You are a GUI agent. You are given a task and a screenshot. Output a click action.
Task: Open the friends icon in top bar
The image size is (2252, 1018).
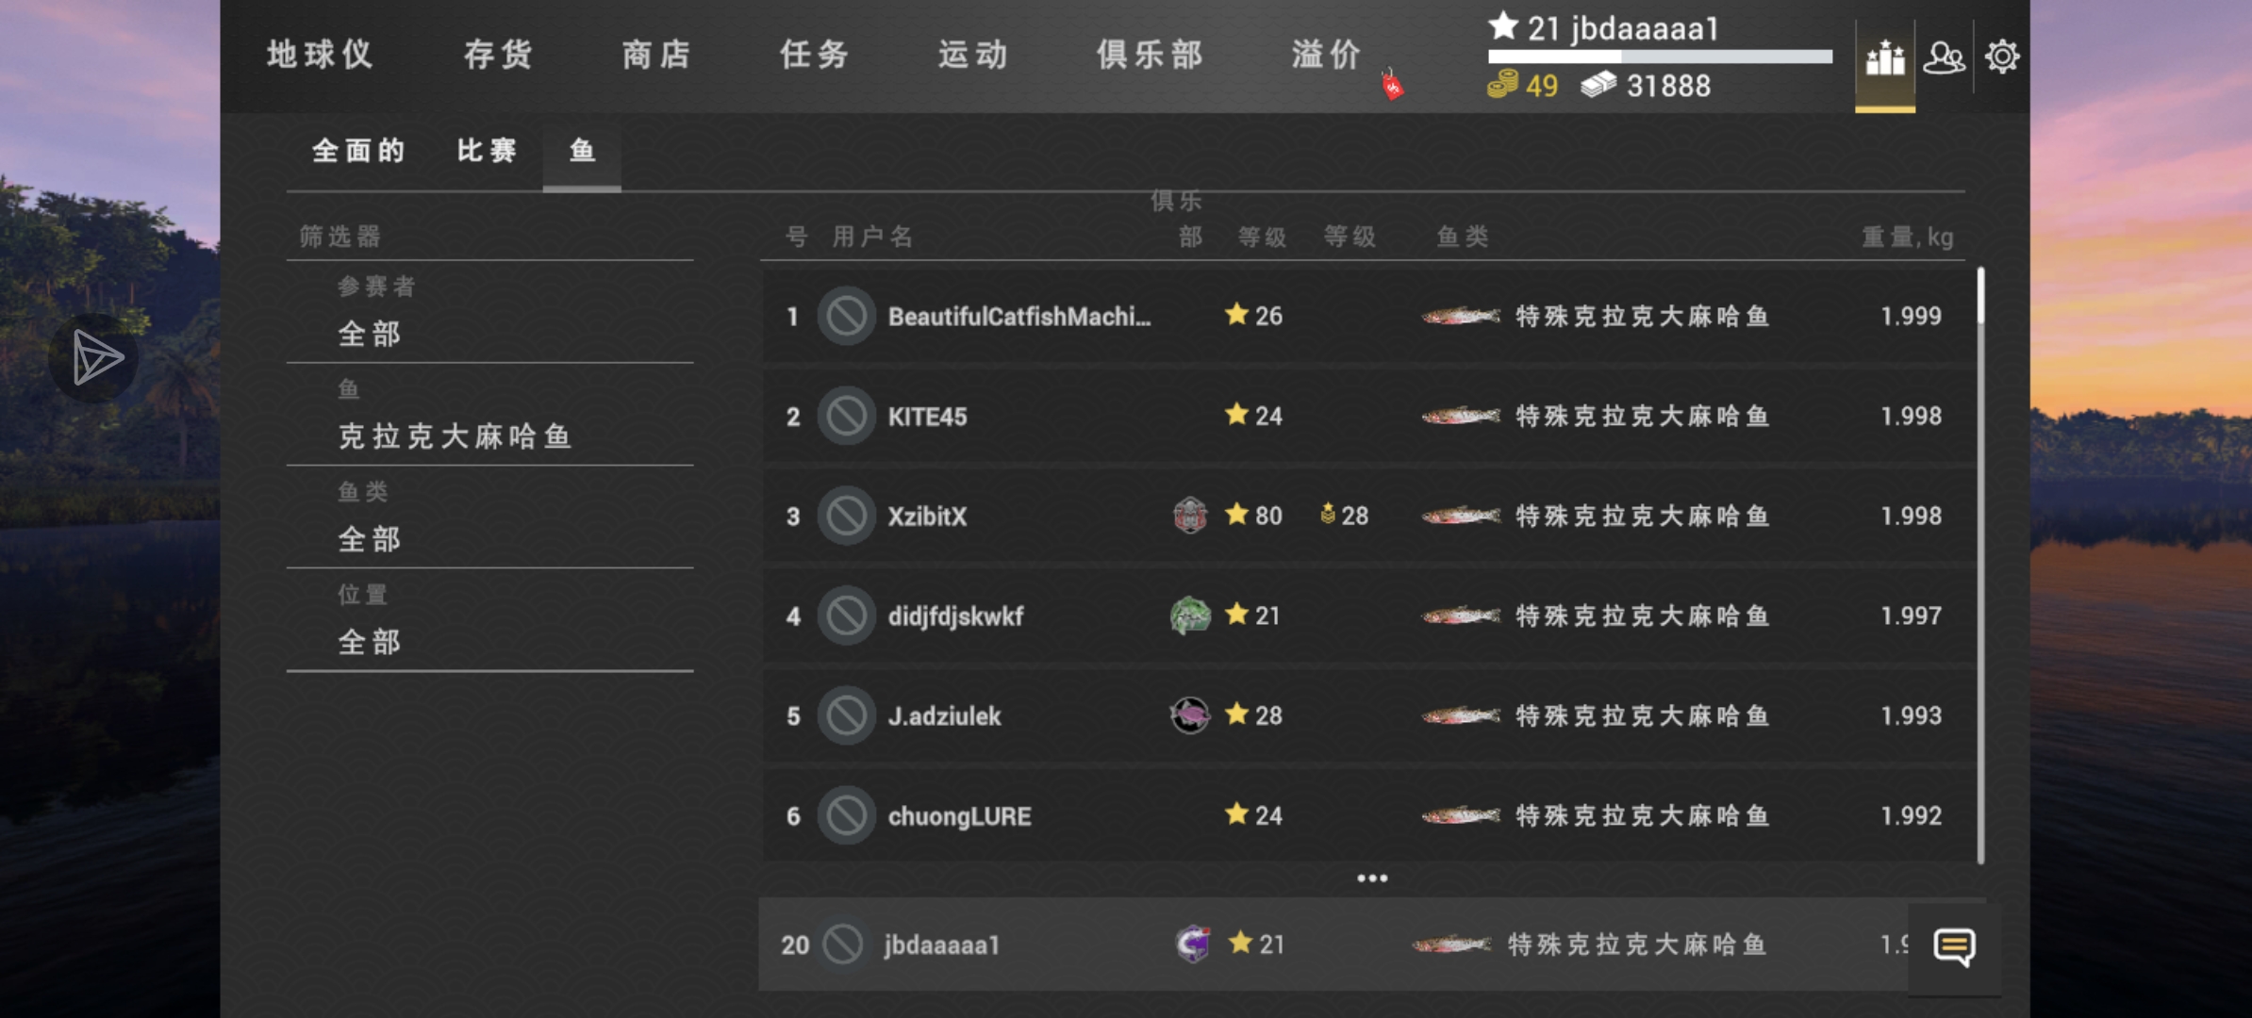coord(1944,58)
